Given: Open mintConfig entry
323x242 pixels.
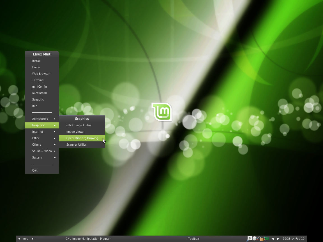Looking at the screenshot, I should pyautogui.click(x=41, y=87).
